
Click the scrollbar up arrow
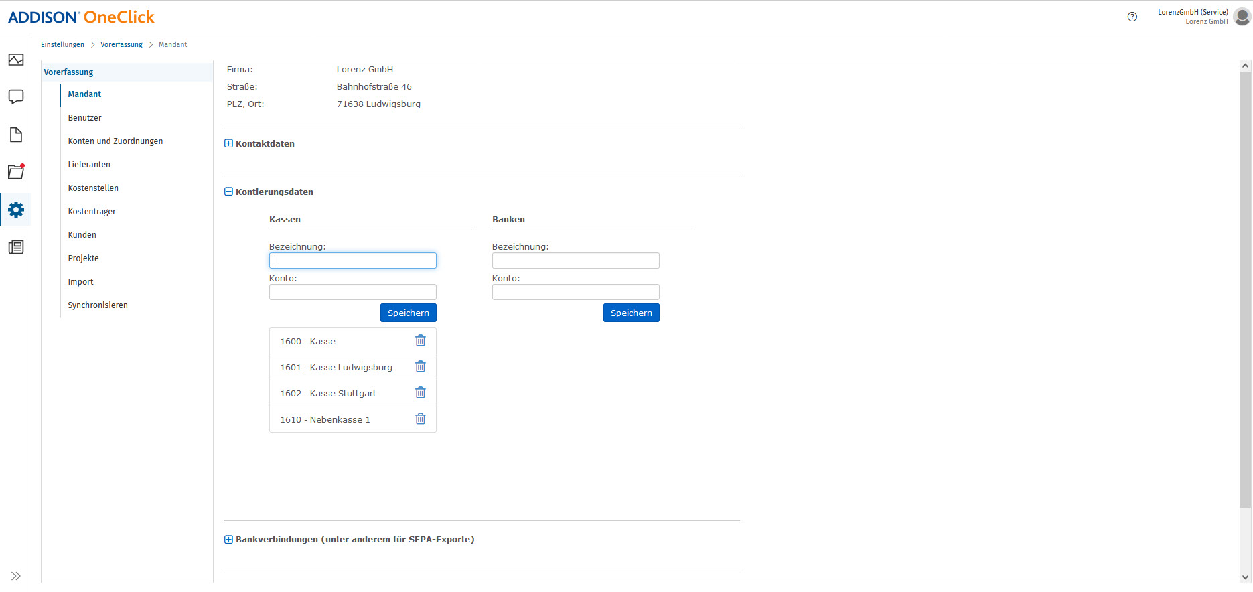pos(1246,66)
